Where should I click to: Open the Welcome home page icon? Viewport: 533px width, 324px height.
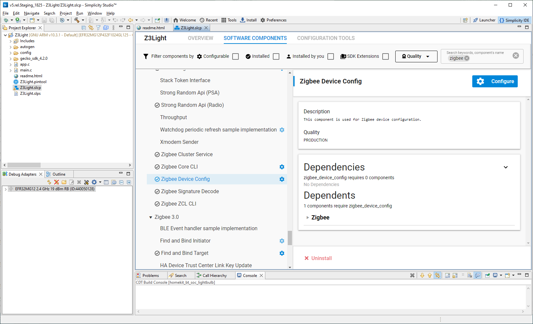(x=176, y=20)
